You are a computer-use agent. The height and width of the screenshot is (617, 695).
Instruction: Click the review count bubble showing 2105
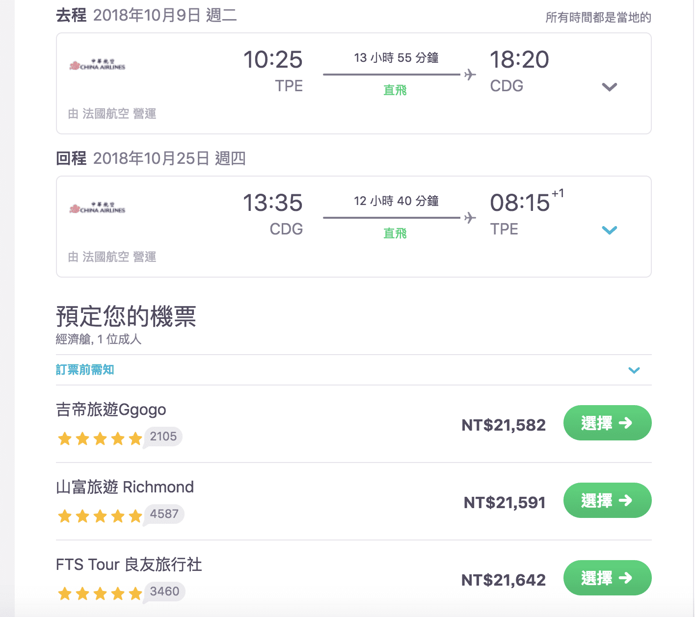[163, 437]
